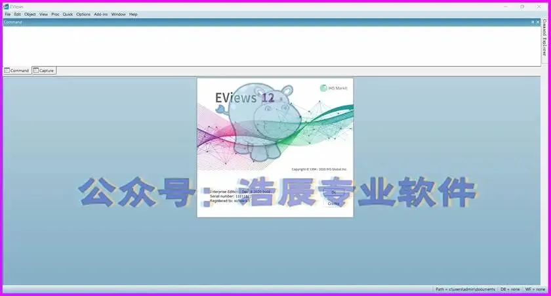Open the Add-ins menu
This screenshot has height=296, width=551.
coord(101,14)
